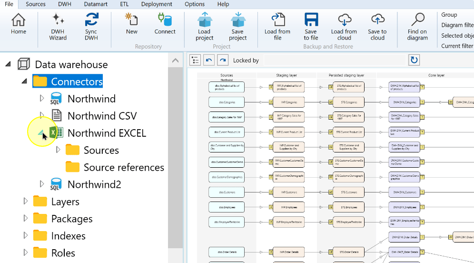Viewport: 474px width, 263px height.
Task: Undo the last diagram change
Action: [x=209, y=60]
